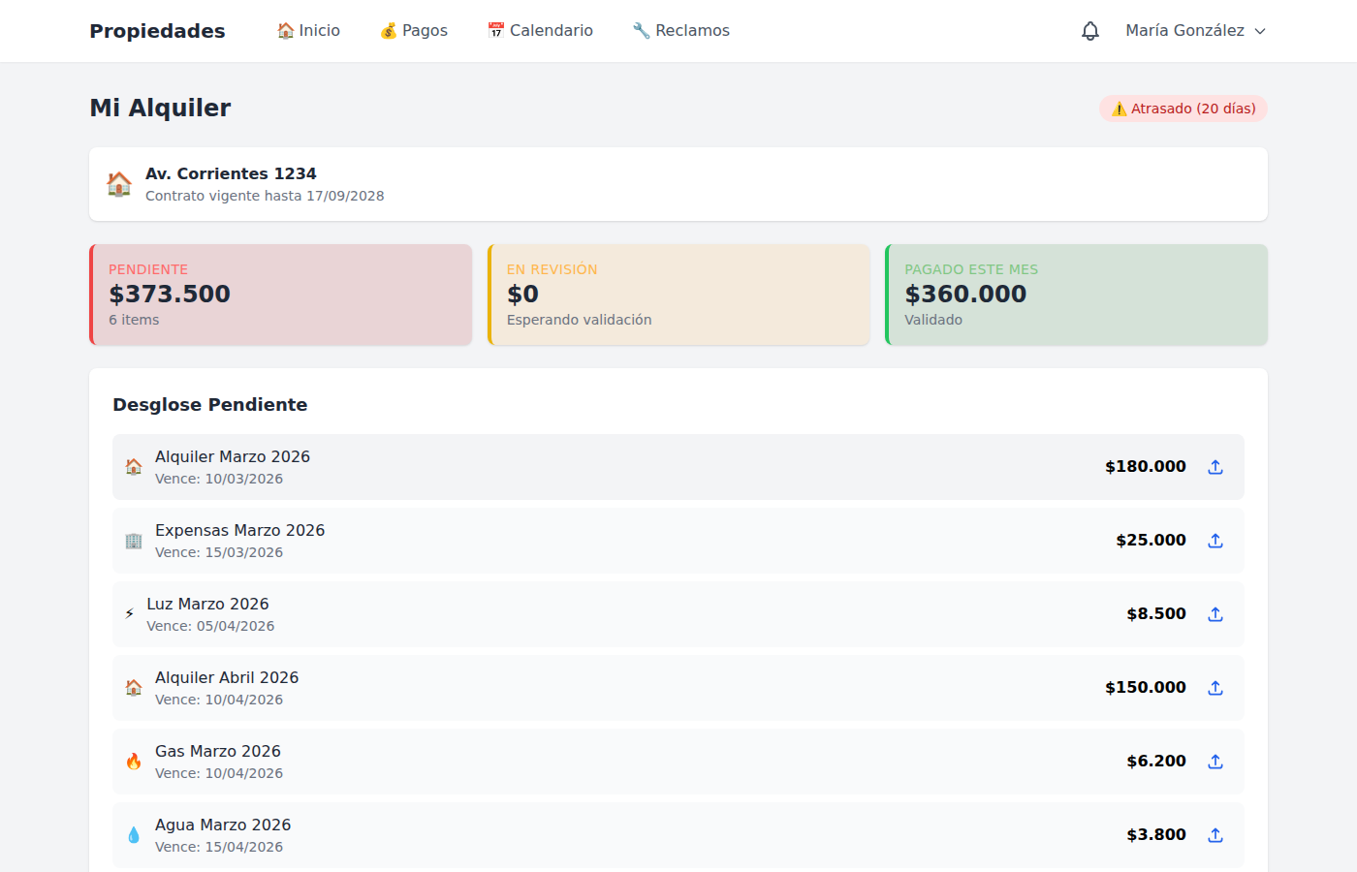Screen dimensions: 1357x872
Task: Click the upload icon for Gas Marzo 2026
Action: click(1215, 762)
